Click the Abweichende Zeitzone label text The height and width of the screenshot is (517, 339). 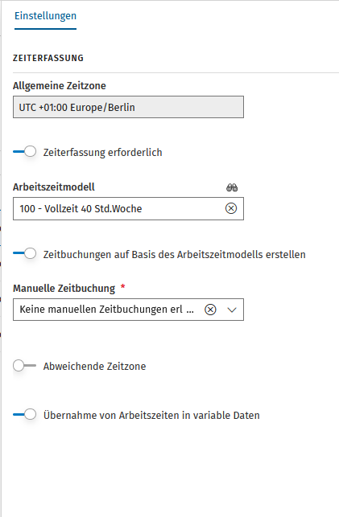(x=94, y=367)
